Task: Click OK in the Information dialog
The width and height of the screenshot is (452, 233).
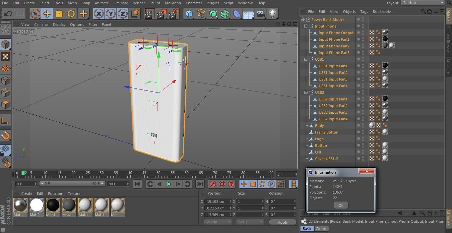Action: 341,205
